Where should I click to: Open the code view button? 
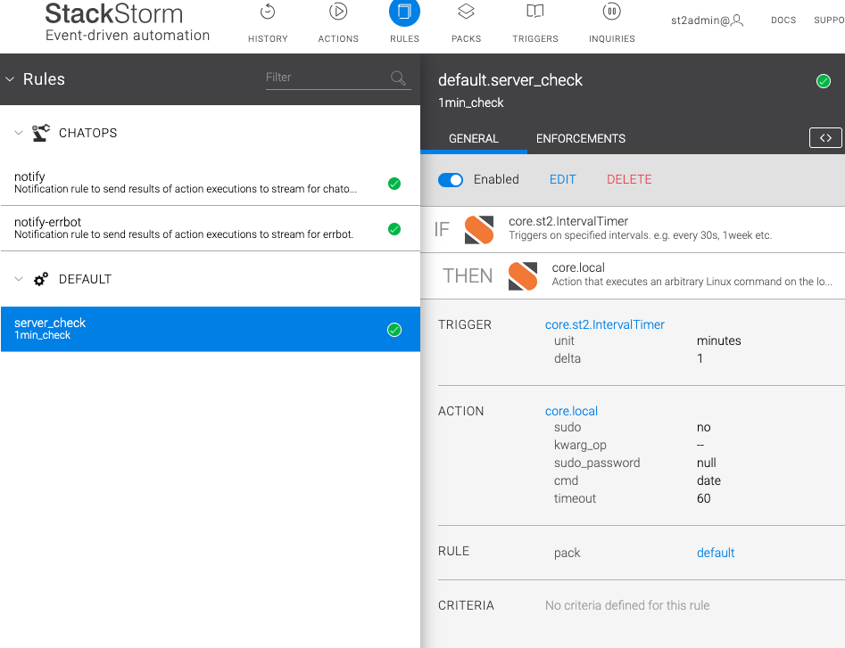(825, 138)
